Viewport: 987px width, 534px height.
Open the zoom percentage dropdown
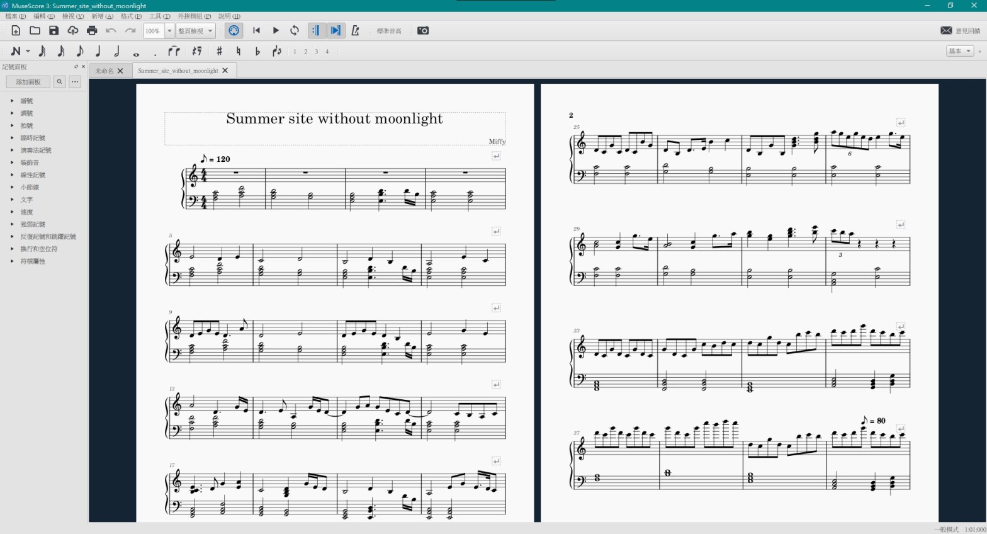(x=169, y=30)
